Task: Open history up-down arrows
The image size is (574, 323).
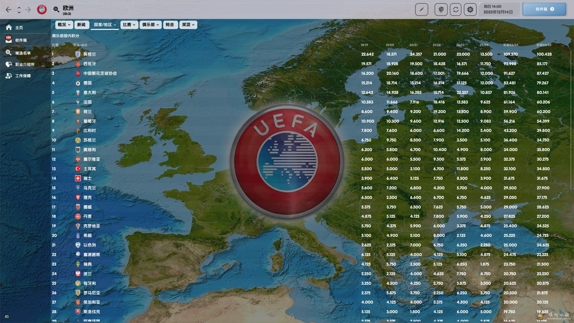Action: pyautogui.click(x=19, y=10)
